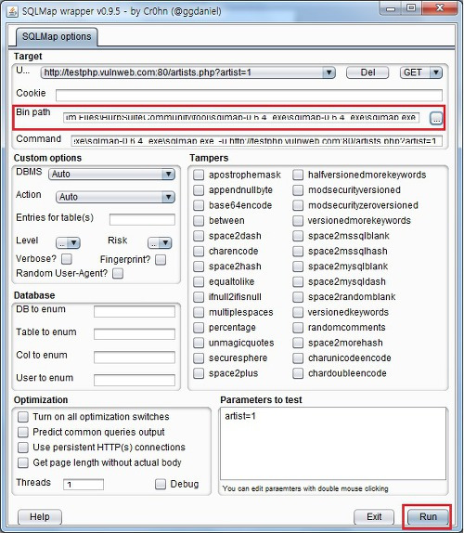This screenshot has width=464, height=533.
Task: Click inside the Bin path field
Action: [x=241, y=118]
